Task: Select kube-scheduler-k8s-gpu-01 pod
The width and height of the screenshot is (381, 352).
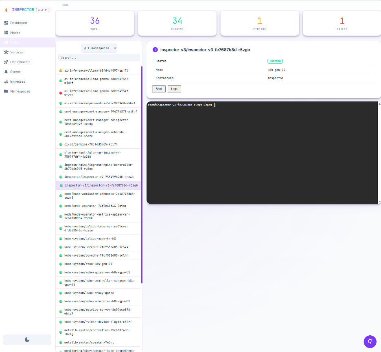Action: 99,301
